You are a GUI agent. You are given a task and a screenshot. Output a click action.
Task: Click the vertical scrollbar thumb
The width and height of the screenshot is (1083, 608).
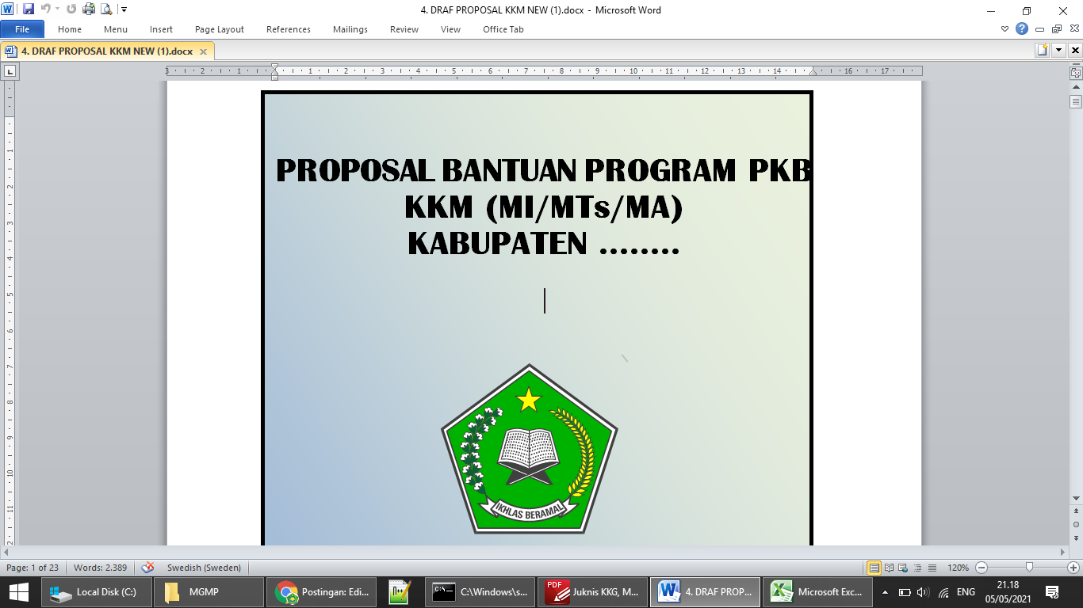tap(1076, 101)
